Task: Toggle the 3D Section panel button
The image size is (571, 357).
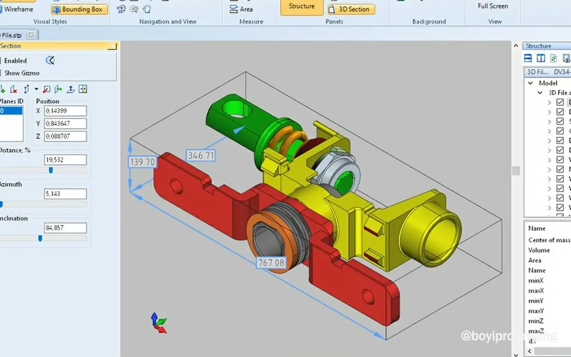Action: click(351, 9)
